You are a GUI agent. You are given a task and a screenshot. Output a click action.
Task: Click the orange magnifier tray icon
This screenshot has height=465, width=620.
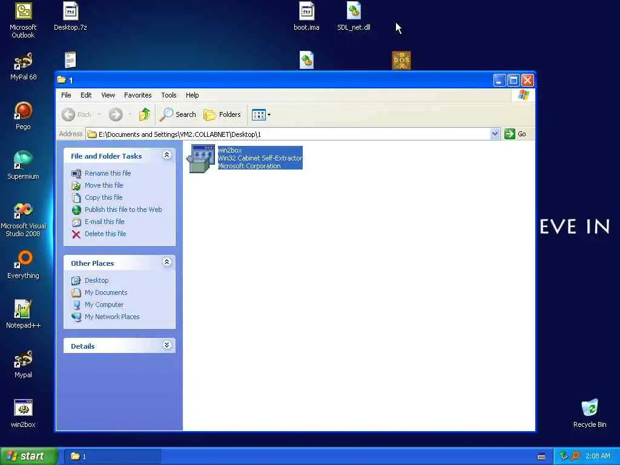(575, 456)
